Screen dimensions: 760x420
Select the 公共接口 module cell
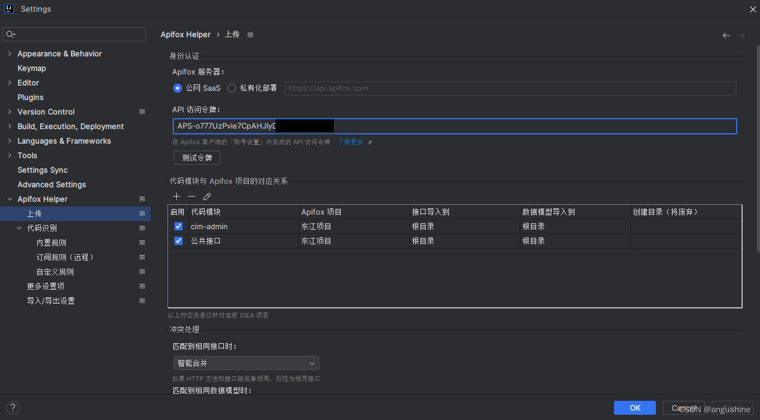pyautogui.click(x=243, y=241)
